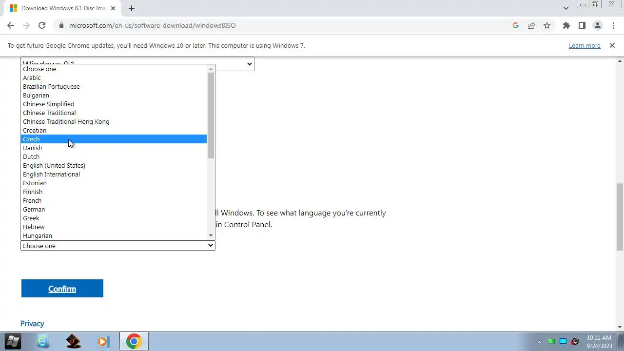Choose English (United States)
This screenshot has width=624, height=351.
pyautogui.click(x=115, y=165)
